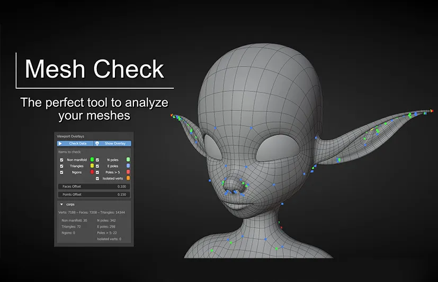Click the play icon on Check Data
The width and height of the screenshot is (438, 282).
(60, 143)
